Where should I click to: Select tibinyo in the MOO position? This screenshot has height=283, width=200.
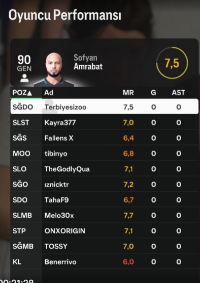pyautogui.click(x=105, y=153)
